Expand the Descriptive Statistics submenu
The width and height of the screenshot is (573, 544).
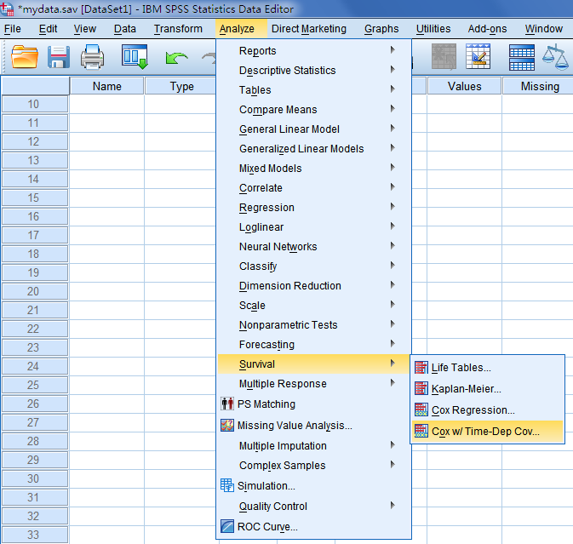[287, 71]
